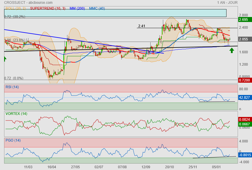Click the VORTEX (14) panel label
The image size is (252, 170).
(16, 113)
